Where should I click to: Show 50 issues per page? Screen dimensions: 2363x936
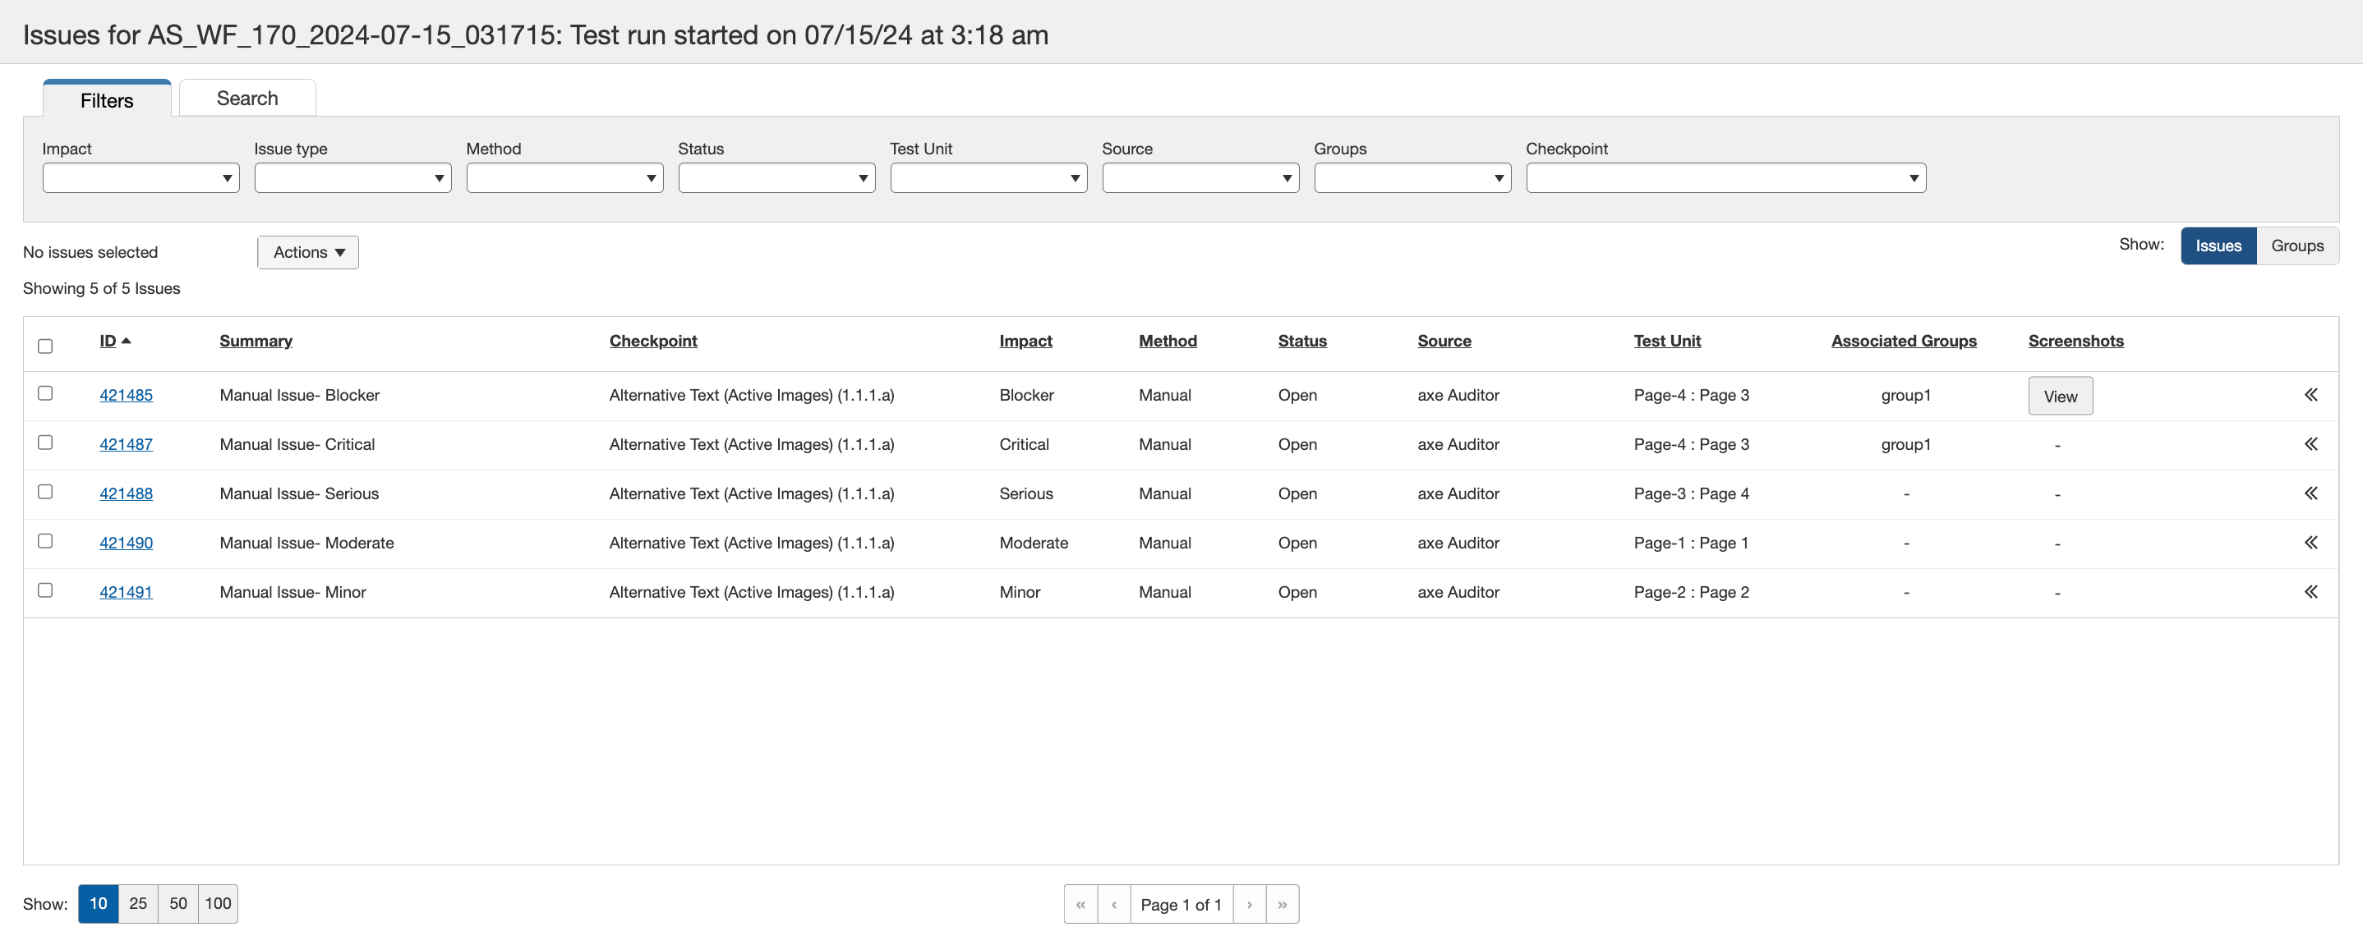tap(178, 903)
